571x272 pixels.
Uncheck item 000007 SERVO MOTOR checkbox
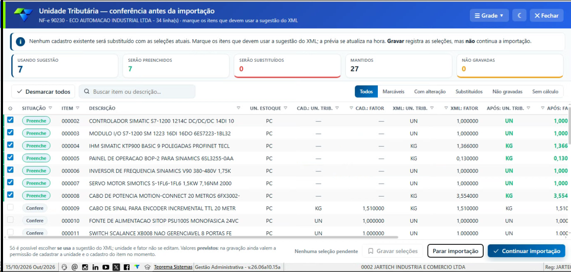10,183
